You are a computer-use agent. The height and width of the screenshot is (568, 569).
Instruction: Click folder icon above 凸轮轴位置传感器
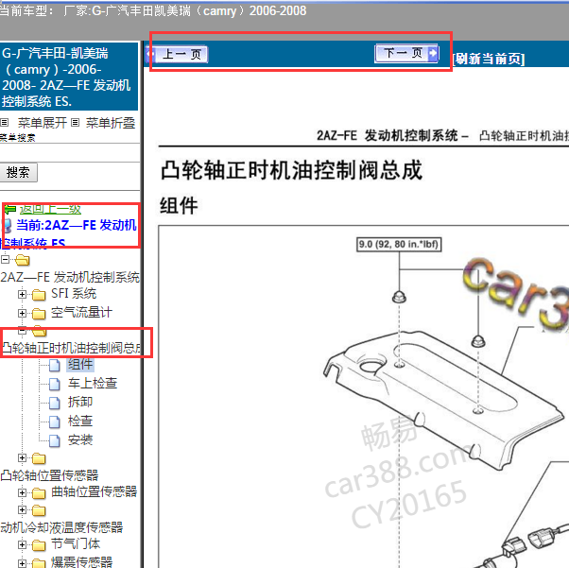39,458
